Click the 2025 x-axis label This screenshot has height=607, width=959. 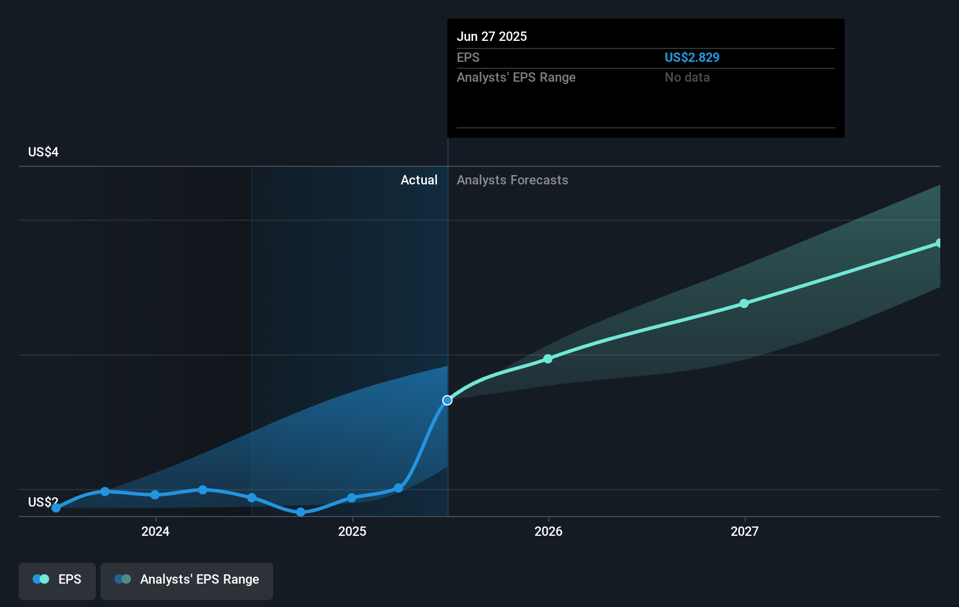pos(352,531)
